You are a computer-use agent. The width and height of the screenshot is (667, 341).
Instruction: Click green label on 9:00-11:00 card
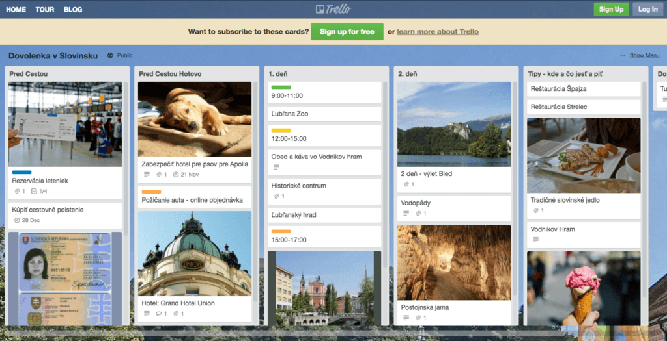pos(281,87)
